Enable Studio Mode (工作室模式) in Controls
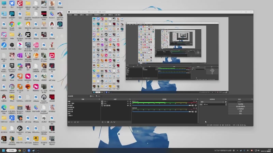 [241, 109]
